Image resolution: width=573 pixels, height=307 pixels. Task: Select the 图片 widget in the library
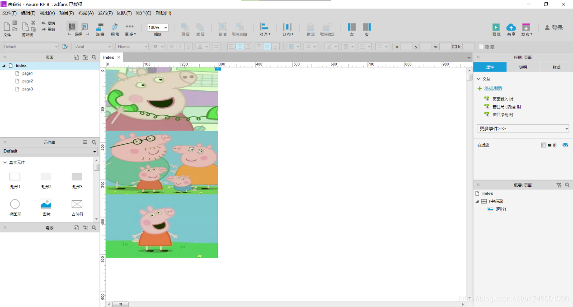(x=46, y=207)
